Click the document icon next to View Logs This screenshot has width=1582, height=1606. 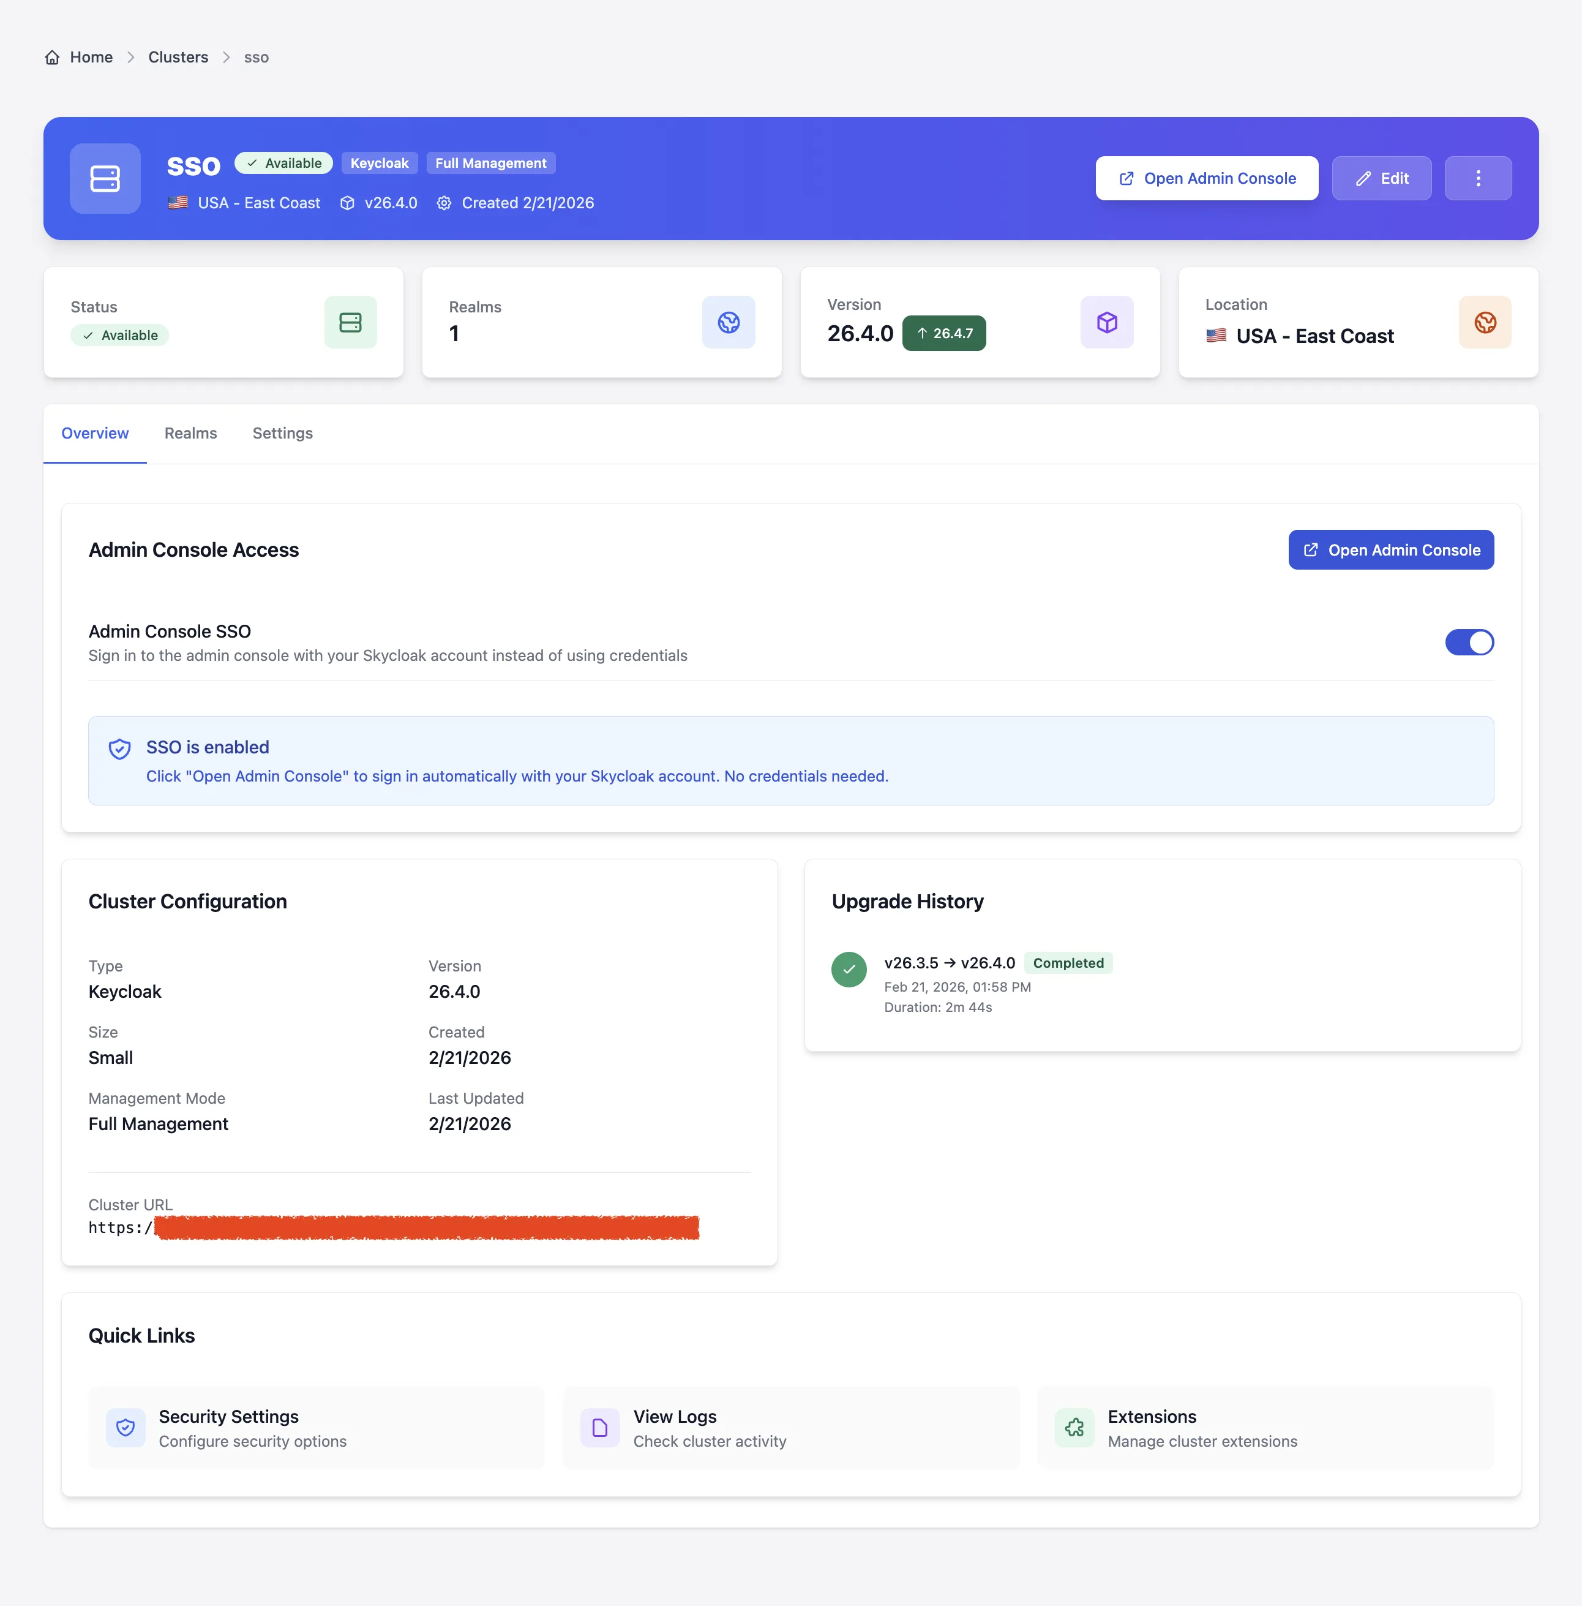click(600, 1427)
